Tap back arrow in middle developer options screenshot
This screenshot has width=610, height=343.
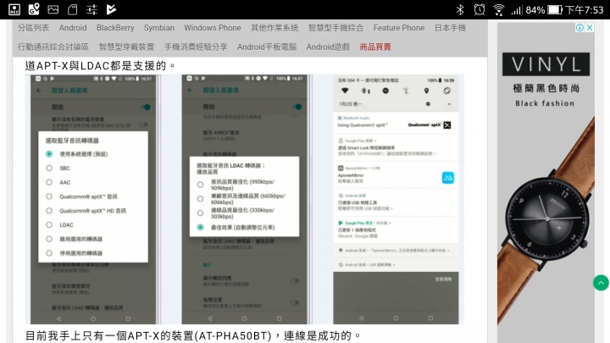coord(190,91)
